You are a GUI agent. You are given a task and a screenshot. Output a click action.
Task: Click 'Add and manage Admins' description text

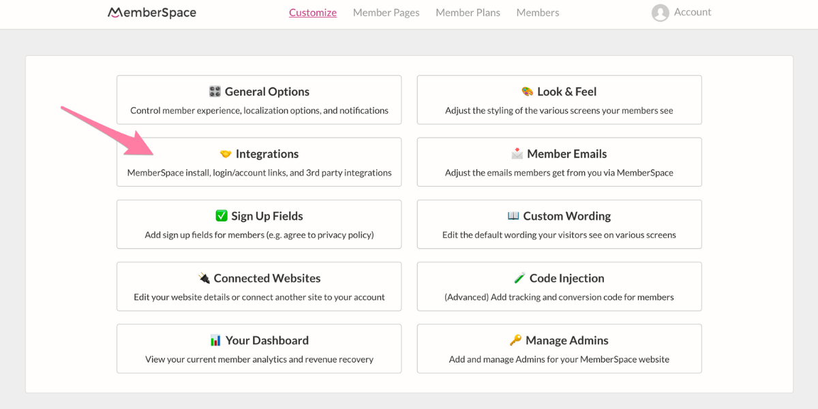[559, 359]
